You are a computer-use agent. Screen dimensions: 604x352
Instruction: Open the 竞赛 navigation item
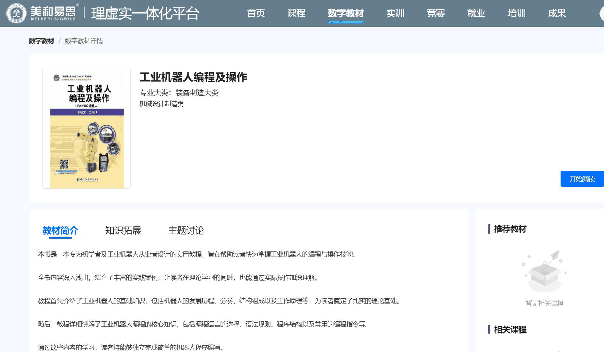436,13
